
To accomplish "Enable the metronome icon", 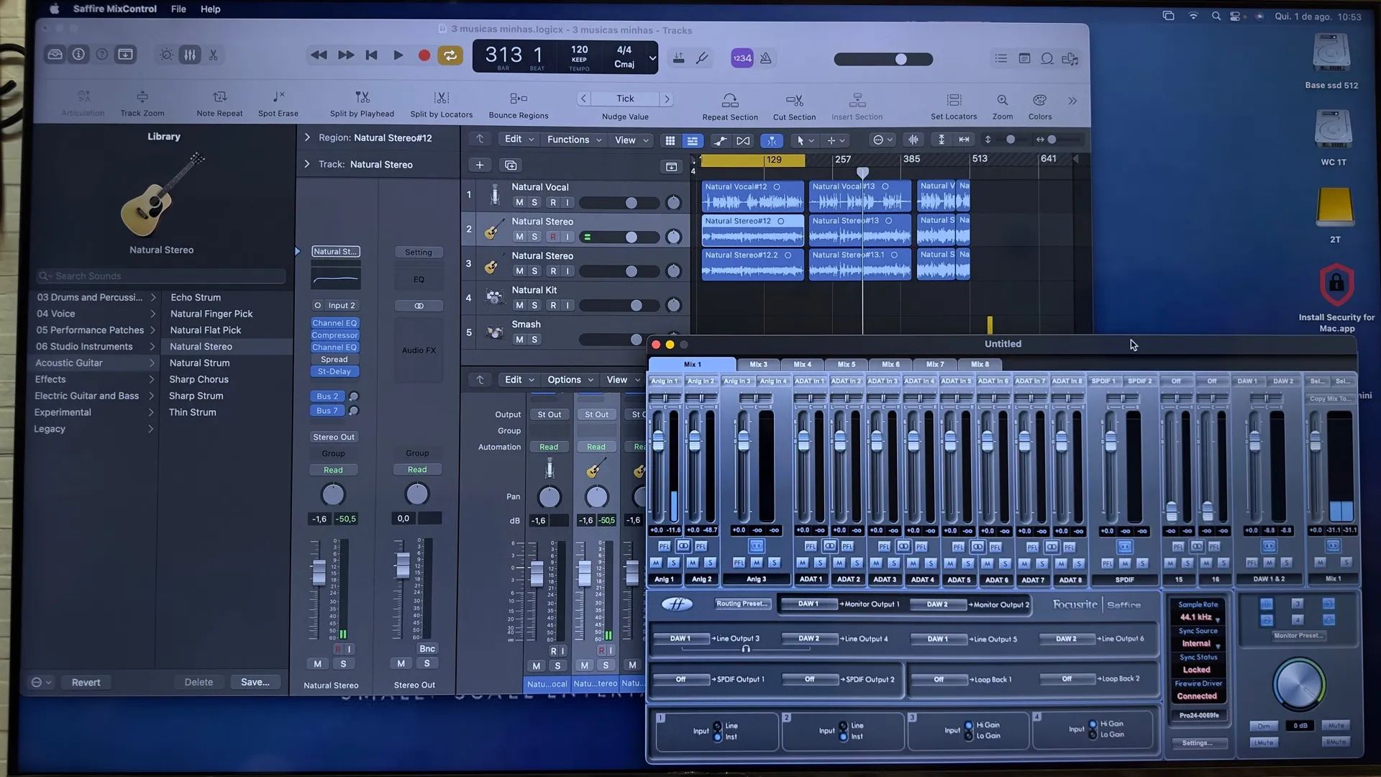I will (x=765, y=58).
